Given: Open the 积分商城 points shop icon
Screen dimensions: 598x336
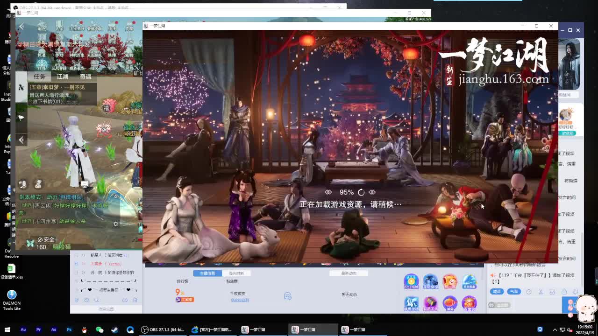Looking at the screenshot, I should click(x=411, y=282).
